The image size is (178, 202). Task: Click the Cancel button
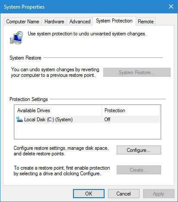tap(124, 194)
